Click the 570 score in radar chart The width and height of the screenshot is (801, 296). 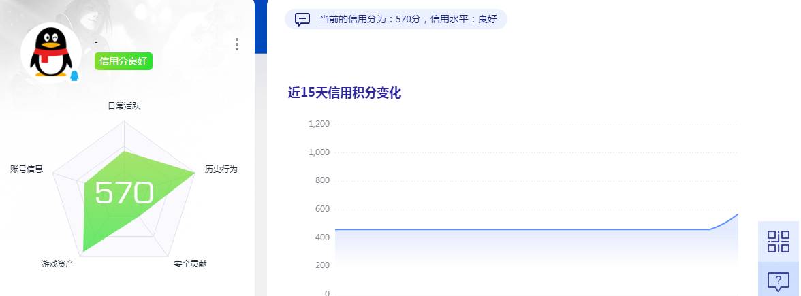coord(124,193)
